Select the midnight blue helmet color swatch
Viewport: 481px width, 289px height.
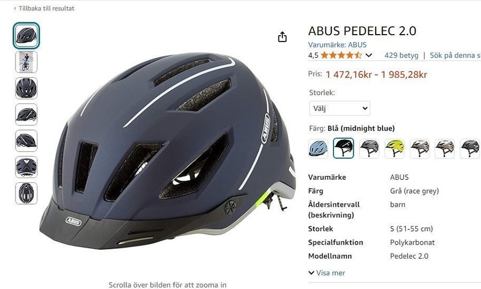pyautogui.click(x=343, y=148)
